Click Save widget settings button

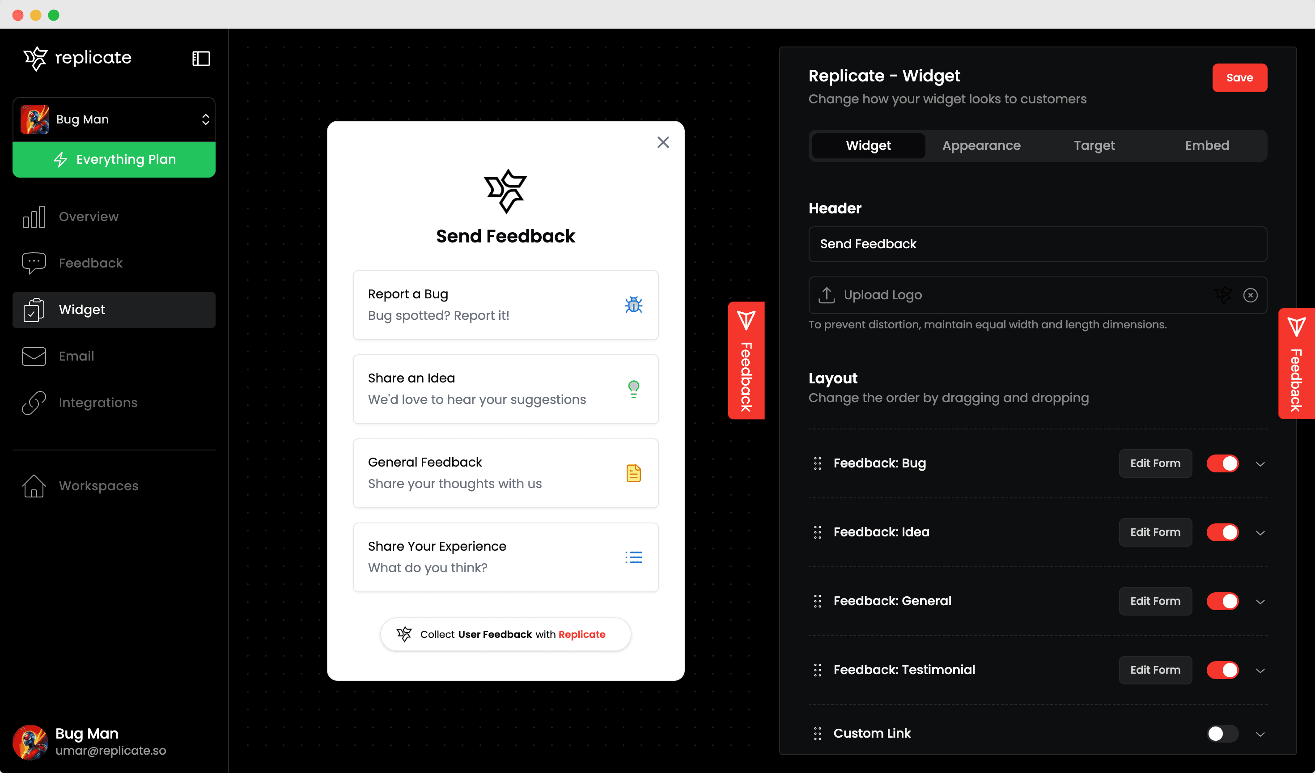(1240, 77)
